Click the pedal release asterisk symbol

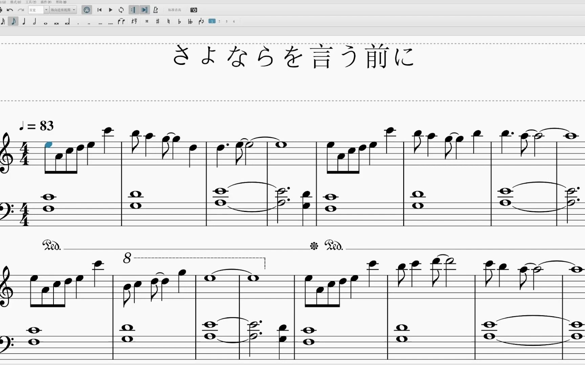click(314, 246)
